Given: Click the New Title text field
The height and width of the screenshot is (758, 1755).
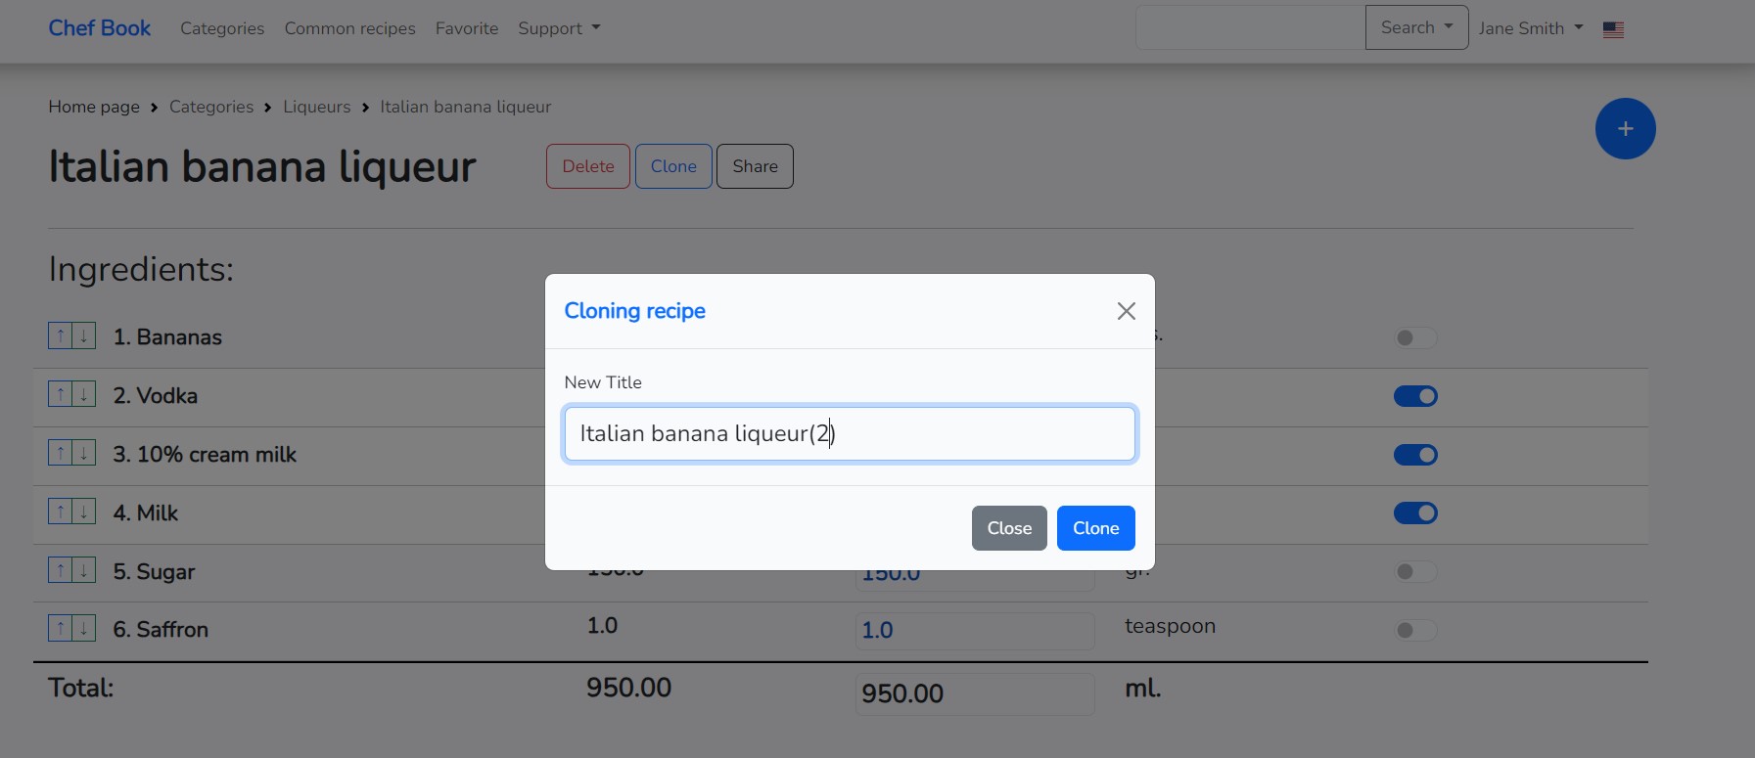Looking at the screenshot, I should point(849,433).
